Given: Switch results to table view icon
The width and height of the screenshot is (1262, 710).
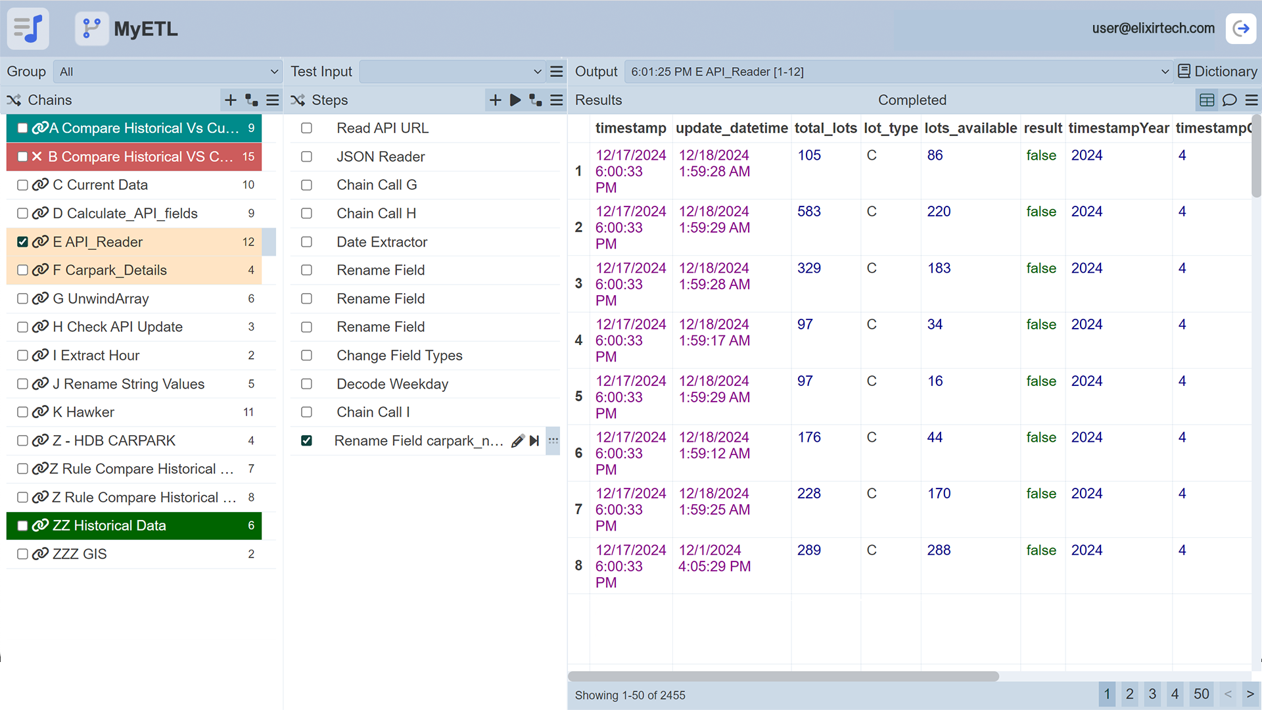Looking at the screenshot, I should point(1207,100).
